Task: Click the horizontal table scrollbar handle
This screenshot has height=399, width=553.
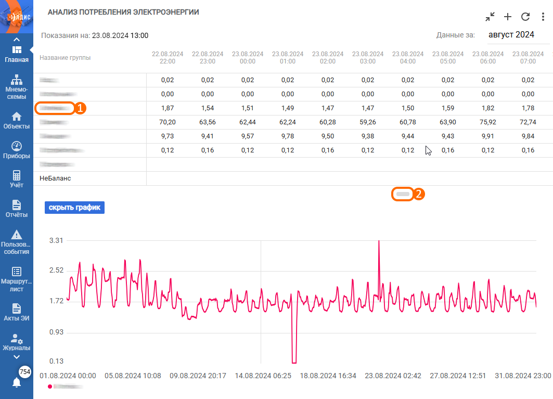Action: click(403, 194)
